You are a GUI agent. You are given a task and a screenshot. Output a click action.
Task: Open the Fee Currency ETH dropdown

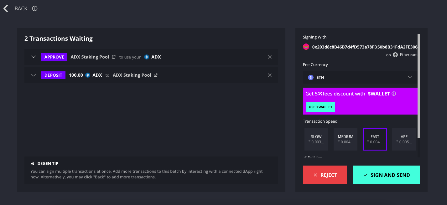(x=360, y=77)
